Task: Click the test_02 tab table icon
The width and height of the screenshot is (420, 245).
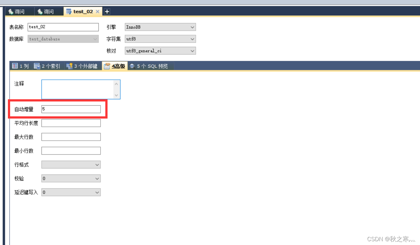Action: (69, 12)
